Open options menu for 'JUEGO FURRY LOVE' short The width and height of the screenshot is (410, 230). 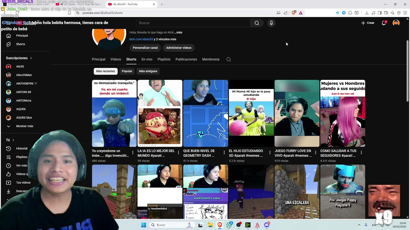tap(316, 153)
